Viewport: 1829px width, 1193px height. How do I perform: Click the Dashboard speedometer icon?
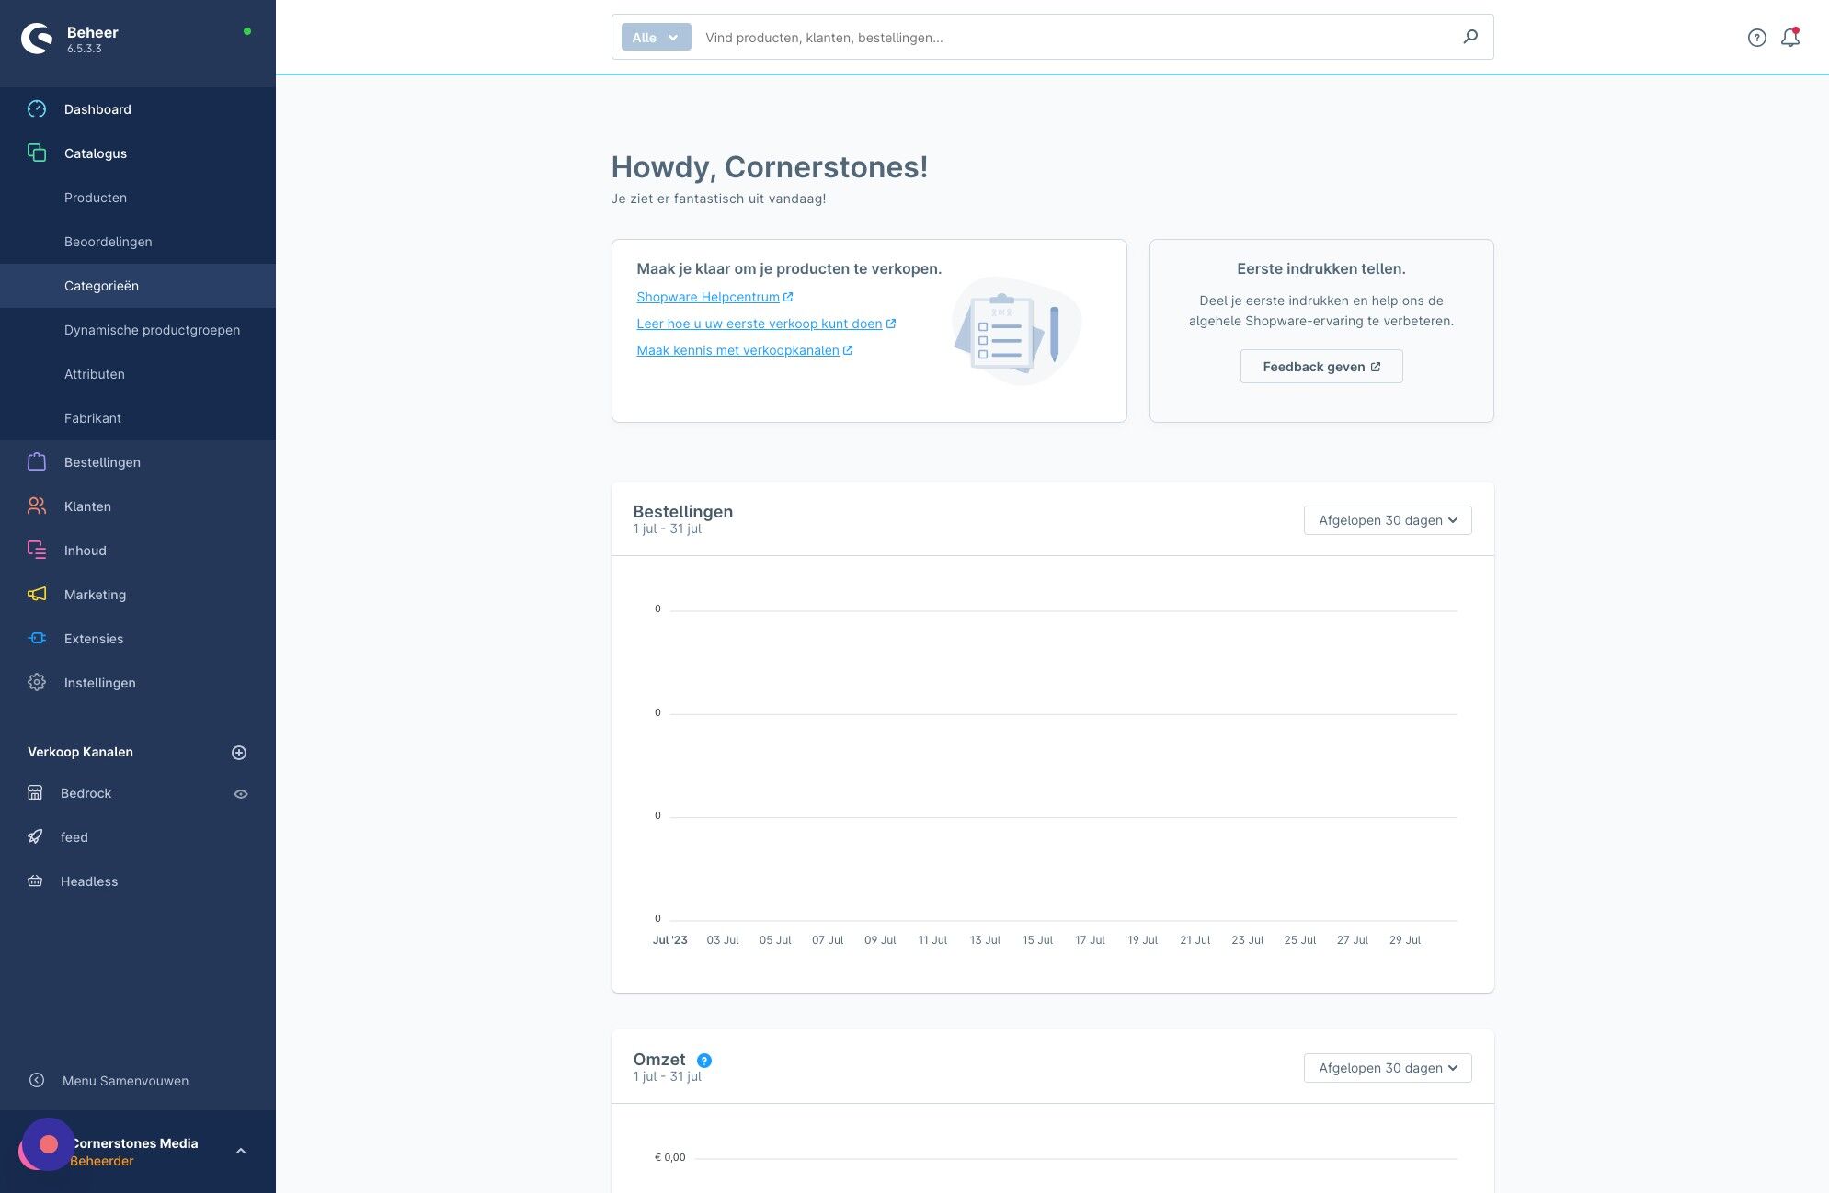click(37, 109)
